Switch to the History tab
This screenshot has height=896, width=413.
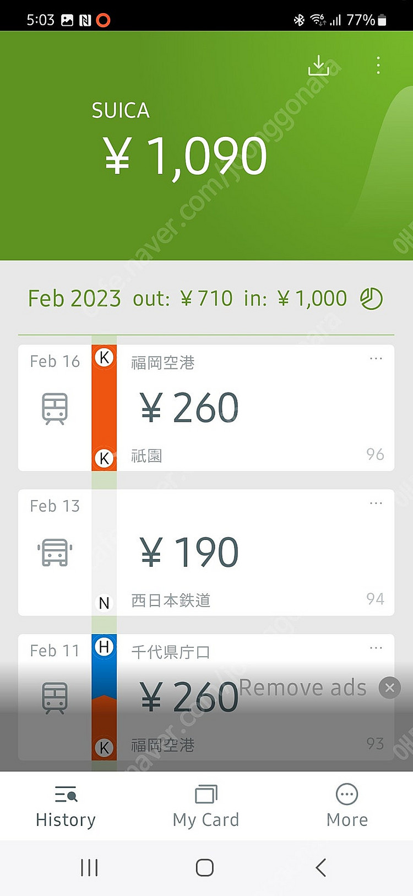click(x=66, y=806)
